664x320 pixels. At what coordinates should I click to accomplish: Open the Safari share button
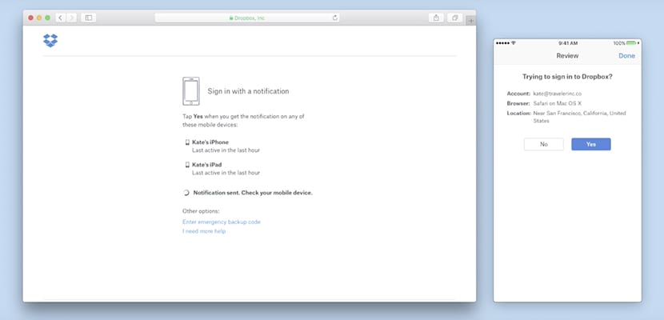pyautogui.click(x=436, y=18)
